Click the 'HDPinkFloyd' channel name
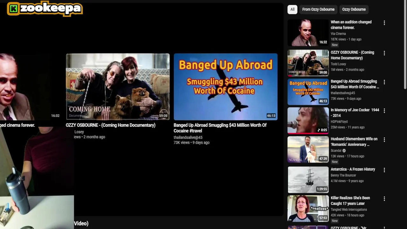407x229 pixels. 339,121
